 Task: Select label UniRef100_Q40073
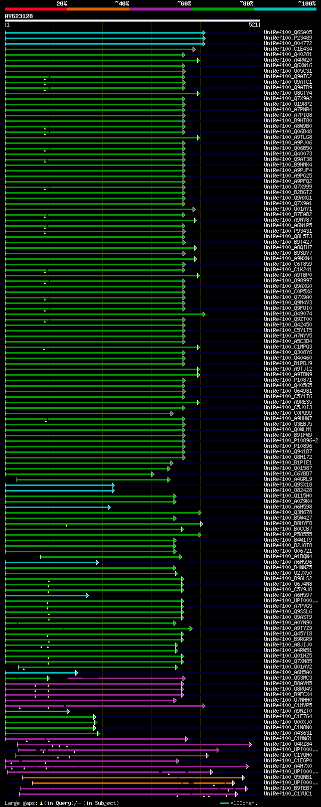[x=288, y=154]
